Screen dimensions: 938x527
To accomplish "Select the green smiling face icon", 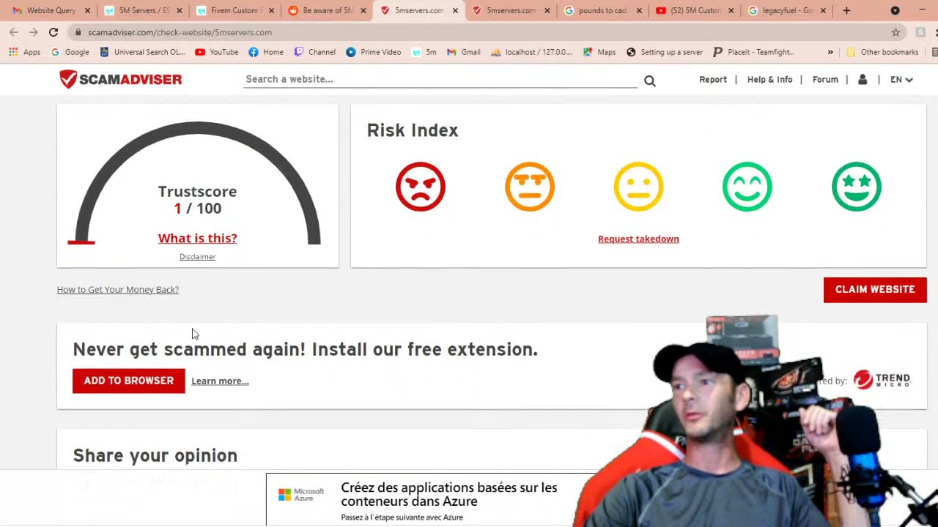I will click(x=747, y=187).
